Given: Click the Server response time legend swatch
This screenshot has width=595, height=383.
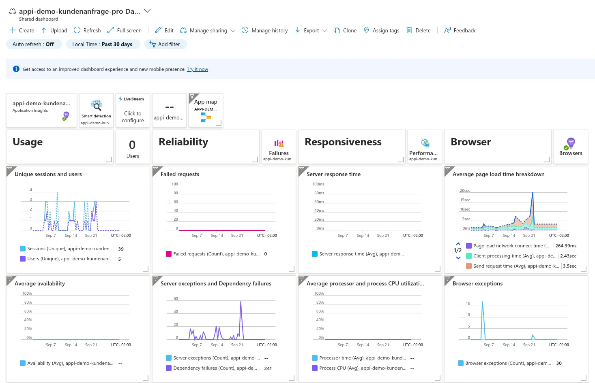Looking at the screenshot, I should tap(315, 254).
